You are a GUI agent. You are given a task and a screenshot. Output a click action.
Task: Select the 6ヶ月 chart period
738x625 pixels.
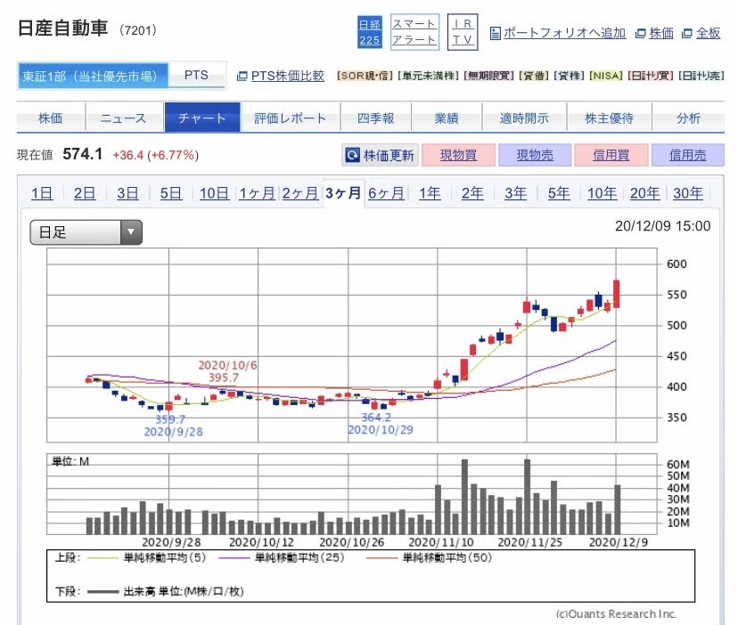pos(385,193)
